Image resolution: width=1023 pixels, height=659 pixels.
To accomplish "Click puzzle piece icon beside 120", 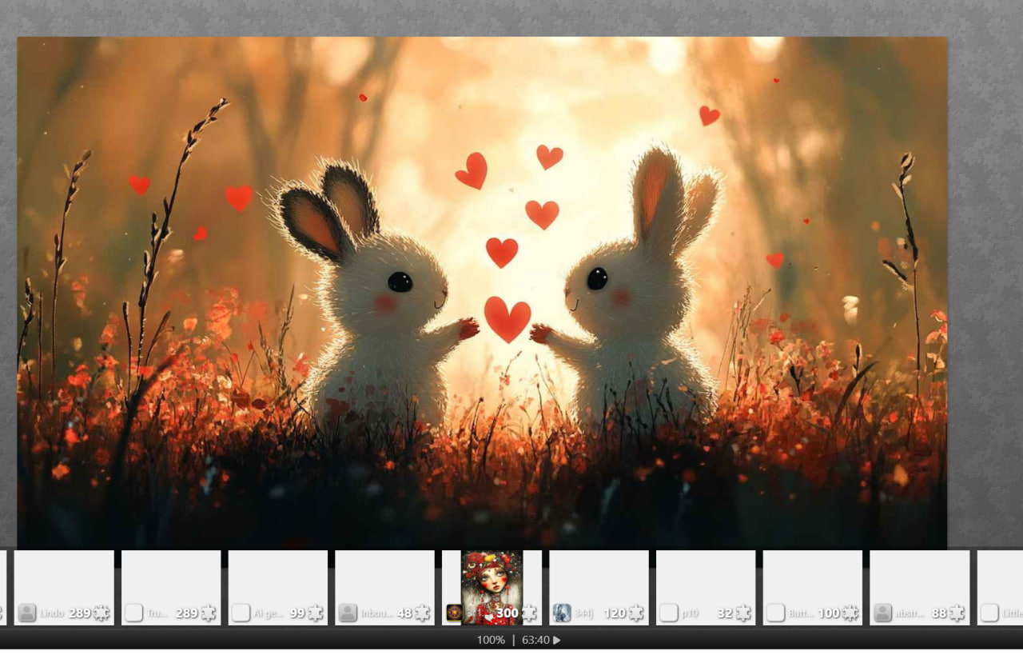I will 636,613.
